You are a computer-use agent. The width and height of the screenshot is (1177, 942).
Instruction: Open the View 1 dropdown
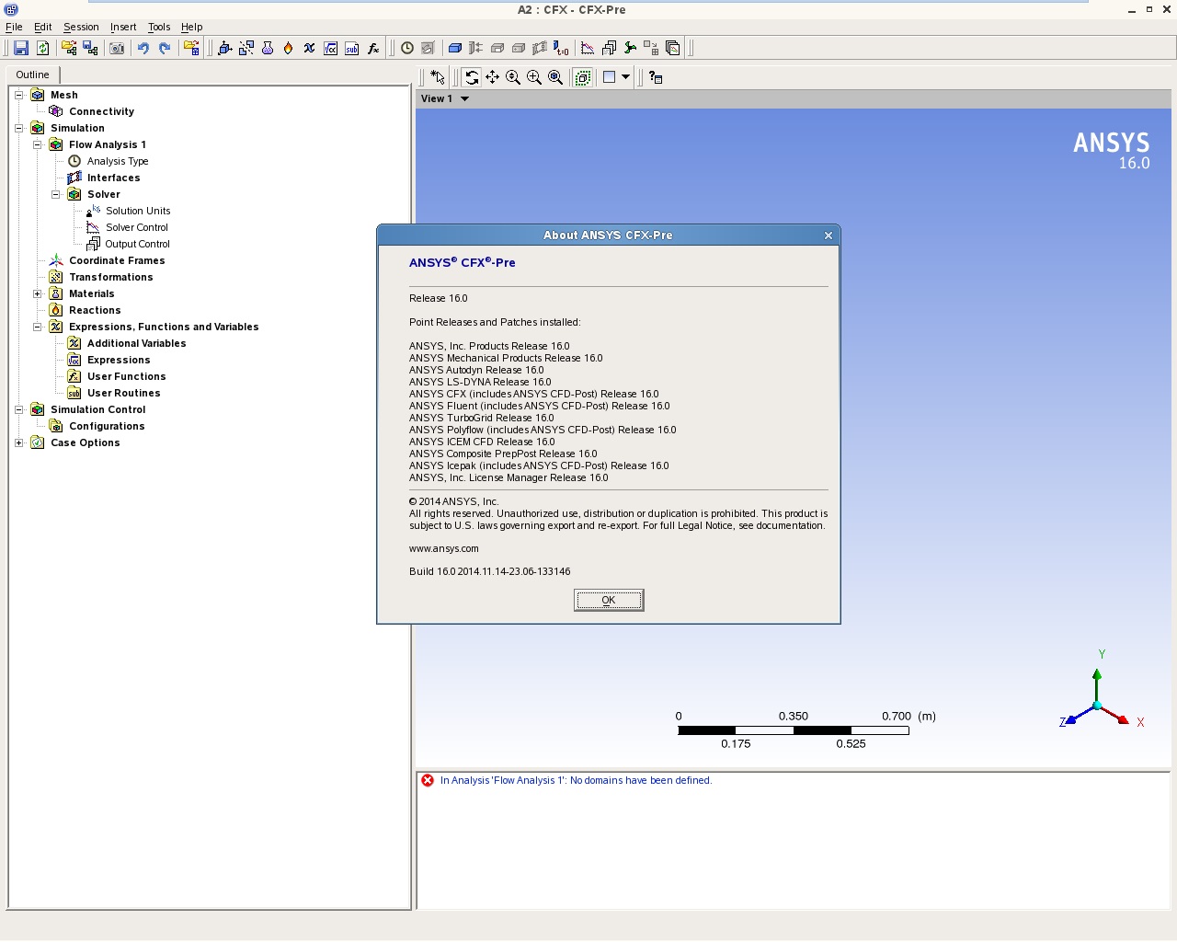click(464, 98)
